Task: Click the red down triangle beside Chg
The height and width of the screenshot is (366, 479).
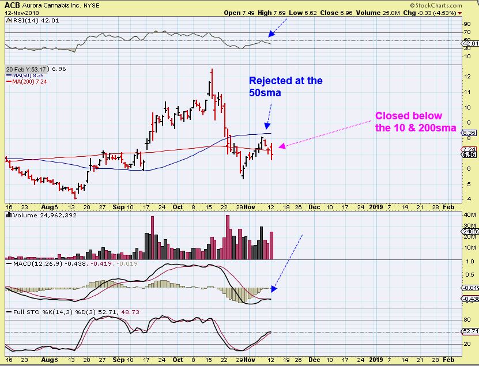Action: pyautogui.click(x=459, y=13)
